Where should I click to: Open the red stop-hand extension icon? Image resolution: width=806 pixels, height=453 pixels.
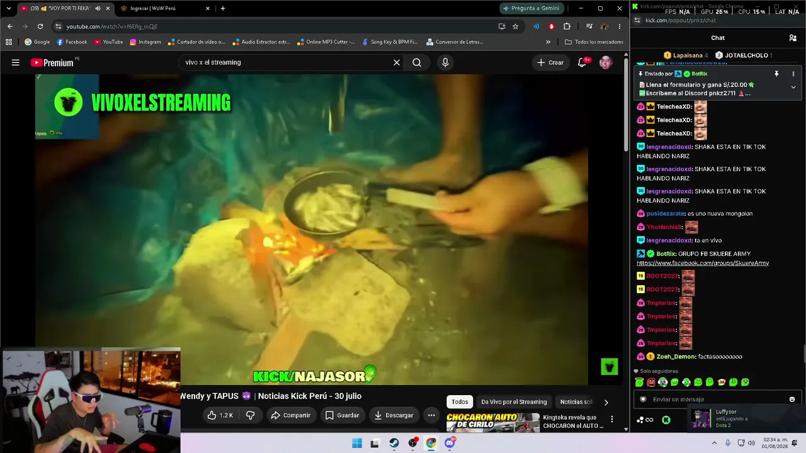tap(552, 26)
